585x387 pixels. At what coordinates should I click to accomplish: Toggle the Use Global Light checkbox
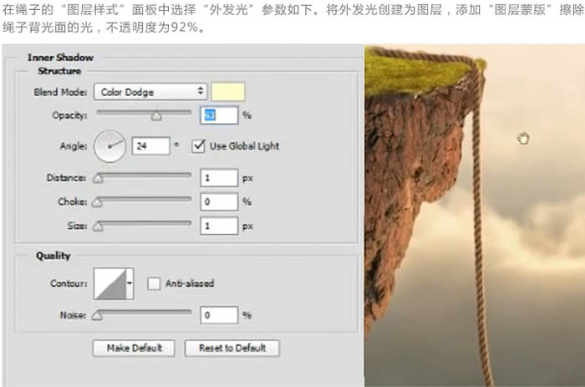pos(199,146)
